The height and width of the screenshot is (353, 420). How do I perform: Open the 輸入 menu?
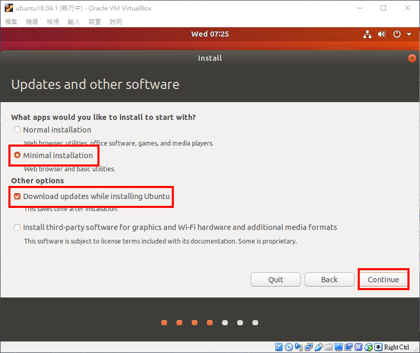click(74, 21)
